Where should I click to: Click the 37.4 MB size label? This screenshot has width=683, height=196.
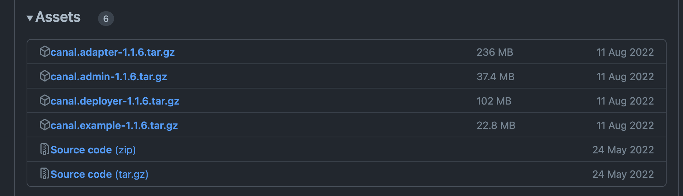pos(495,77)
